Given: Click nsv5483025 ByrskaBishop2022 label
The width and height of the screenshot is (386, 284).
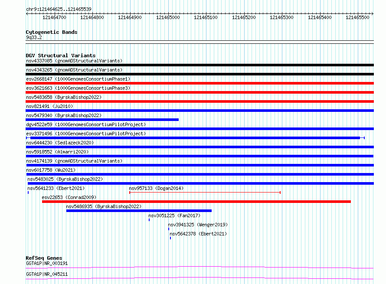Looking at the screenshot, I should pos(65,179).
